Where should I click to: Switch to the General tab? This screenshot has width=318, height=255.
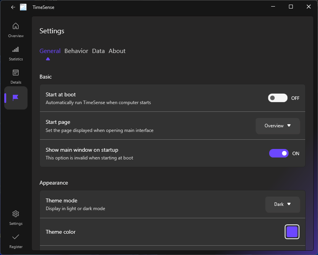click(50, 51)
